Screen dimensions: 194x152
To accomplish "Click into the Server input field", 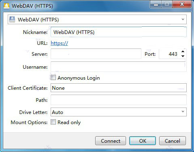I will pyautogui.click(x=96, y=54).
